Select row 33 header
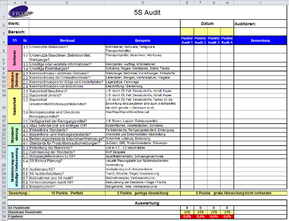Screen dimensions: 289x221 click(x=3, y=192)
